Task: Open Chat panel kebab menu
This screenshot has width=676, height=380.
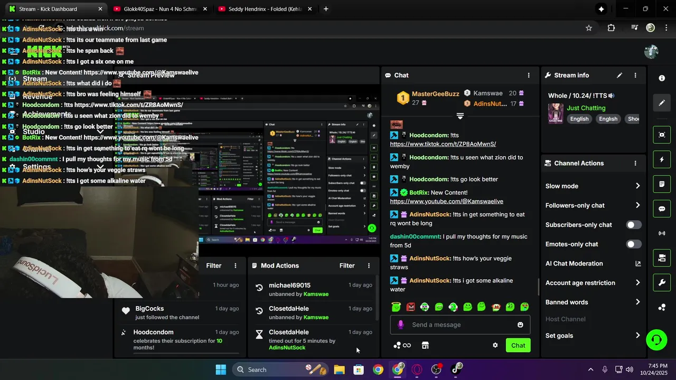Action: click(x=529, y=75)
